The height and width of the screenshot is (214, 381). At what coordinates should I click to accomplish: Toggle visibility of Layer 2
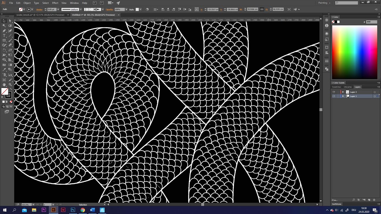point(334,92)
